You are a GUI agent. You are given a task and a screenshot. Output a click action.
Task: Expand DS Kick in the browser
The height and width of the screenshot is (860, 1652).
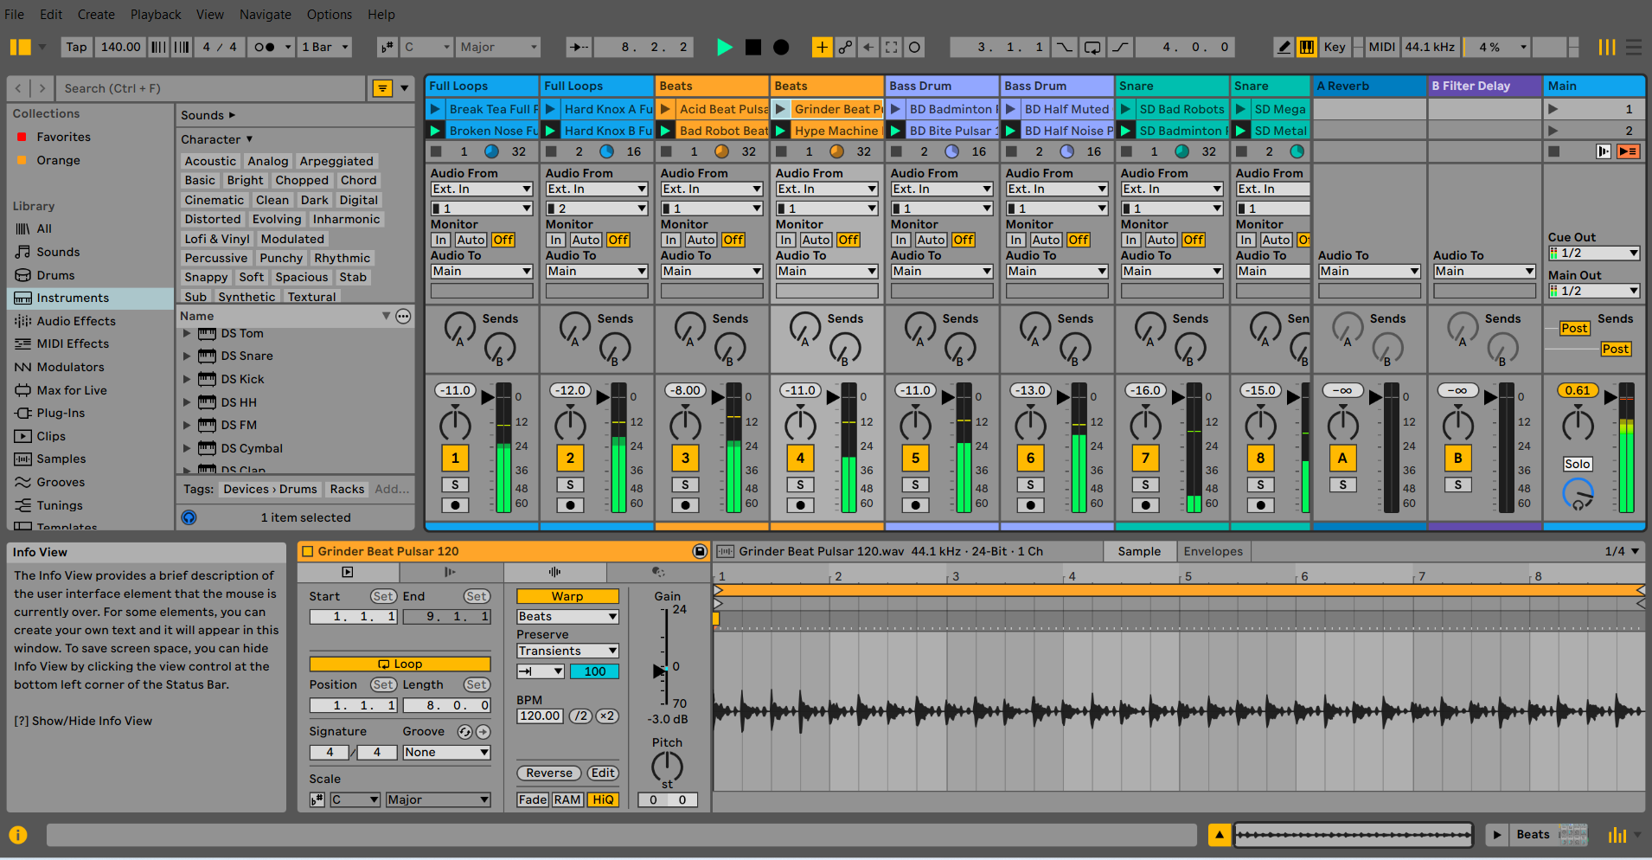pos(187,378)
